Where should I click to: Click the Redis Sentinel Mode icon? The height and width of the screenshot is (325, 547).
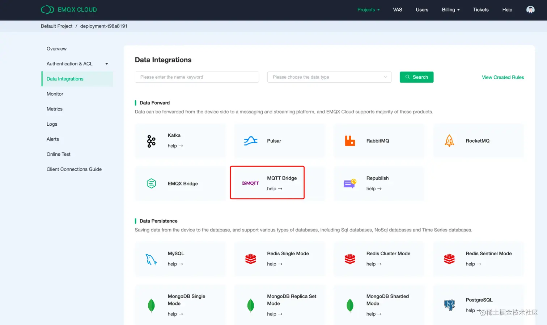click(449, 259)
